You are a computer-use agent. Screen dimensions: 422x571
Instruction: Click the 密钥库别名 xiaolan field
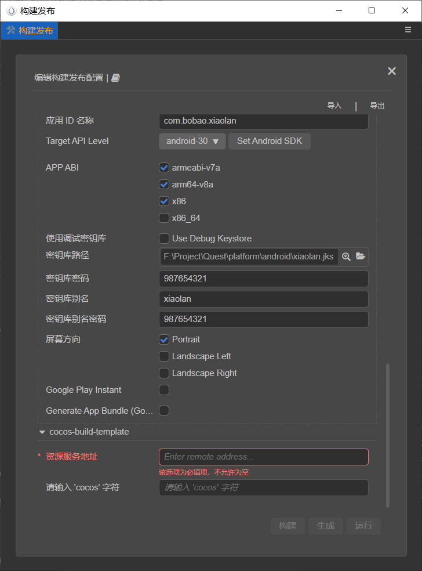pos(264,299)
